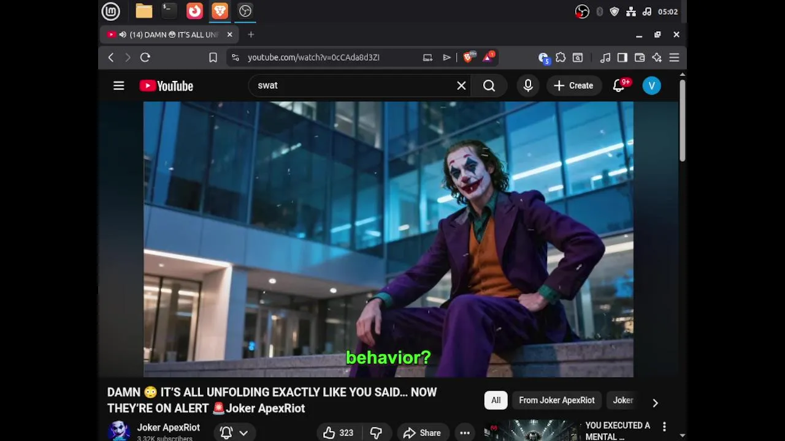Open the file manager from the taskbar

(144, 11)
